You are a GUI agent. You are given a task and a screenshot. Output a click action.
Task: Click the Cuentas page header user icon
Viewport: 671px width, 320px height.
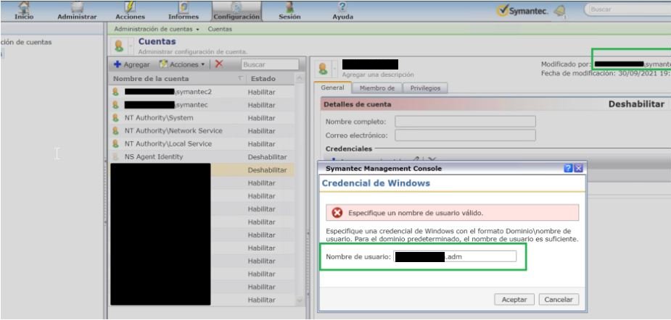(x=119, y=46)
